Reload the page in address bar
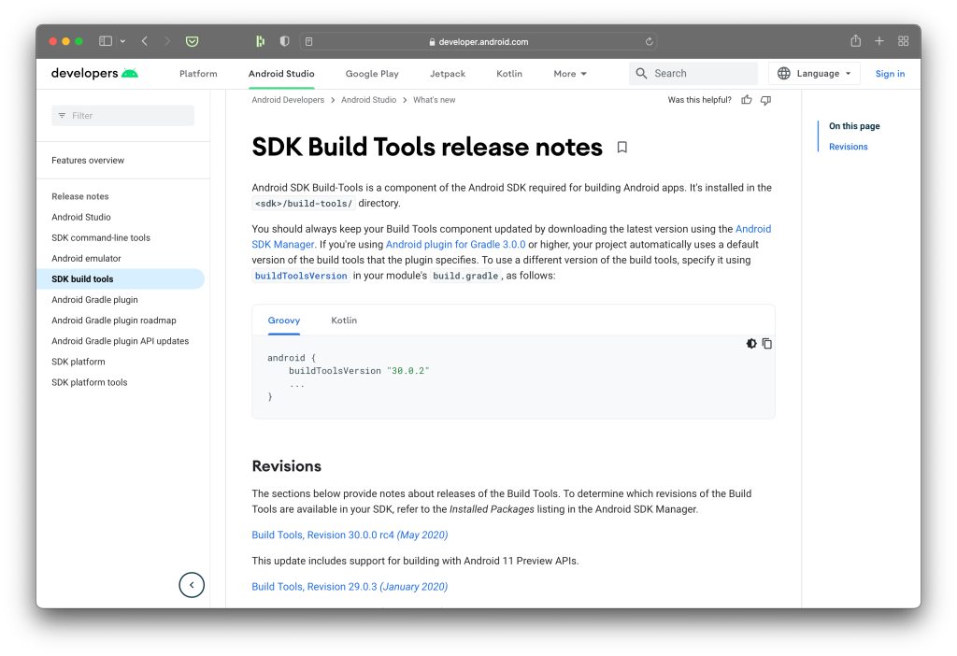This screenshot has height=656, width=957. 649,42
